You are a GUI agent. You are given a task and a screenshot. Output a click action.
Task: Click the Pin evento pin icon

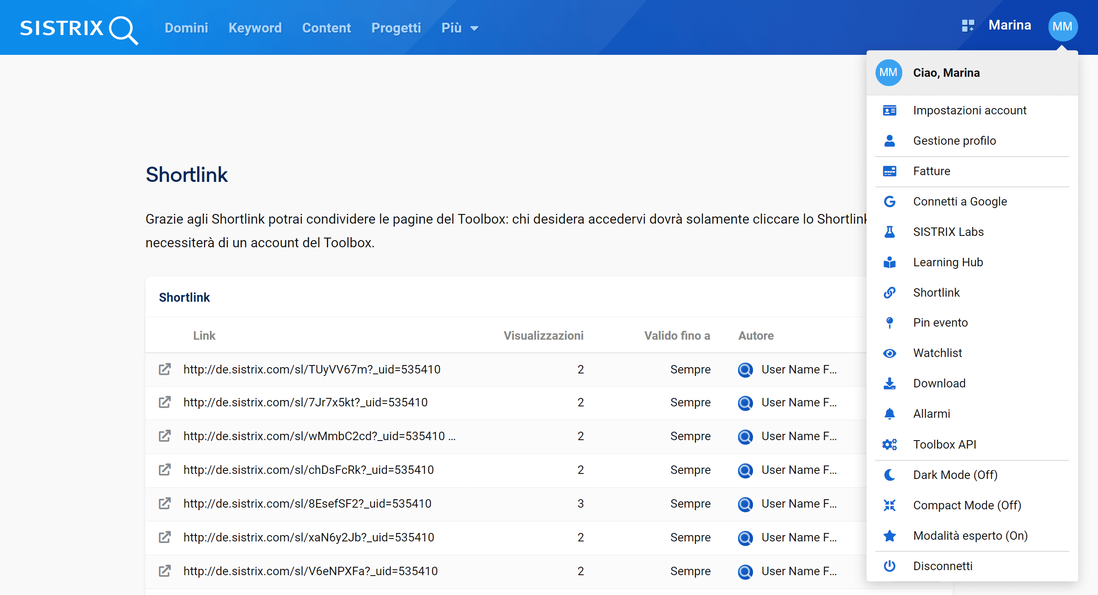(889, 323)
